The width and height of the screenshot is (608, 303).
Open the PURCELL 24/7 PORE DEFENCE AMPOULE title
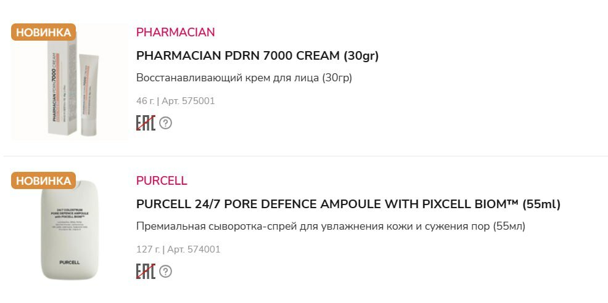click(x=348, y=204)
